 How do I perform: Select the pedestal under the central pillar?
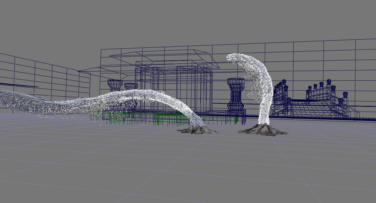point(236,112)
